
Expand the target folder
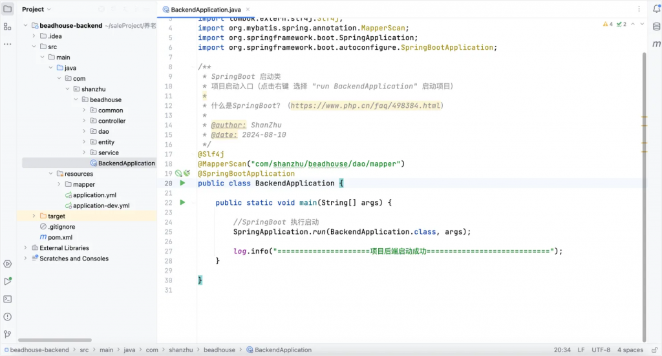34,216
